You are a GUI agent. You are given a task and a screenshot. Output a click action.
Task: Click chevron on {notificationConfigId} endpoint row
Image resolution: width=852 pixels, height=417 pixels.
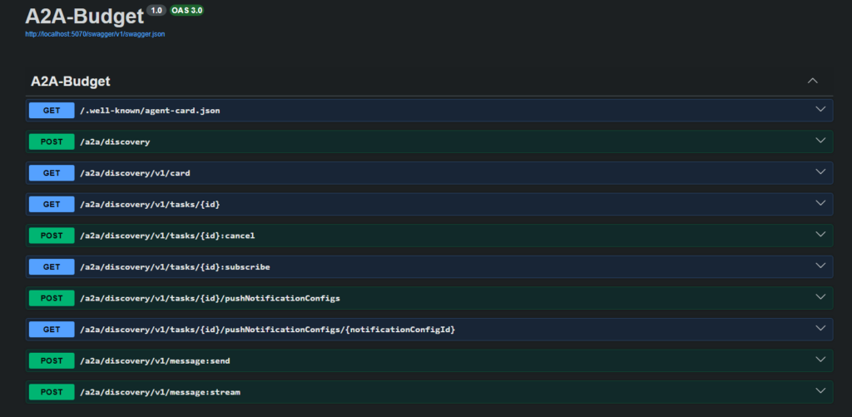pyautogui.click(x=820, y=329)
